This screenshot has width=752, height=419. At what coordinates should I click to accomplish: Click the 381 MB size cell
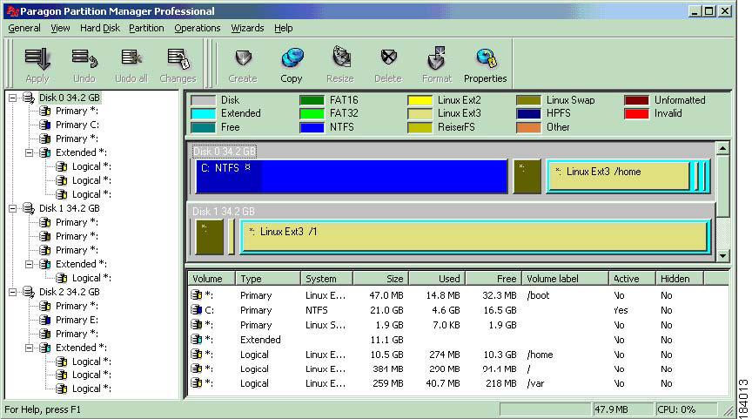(x=387, y=368)
